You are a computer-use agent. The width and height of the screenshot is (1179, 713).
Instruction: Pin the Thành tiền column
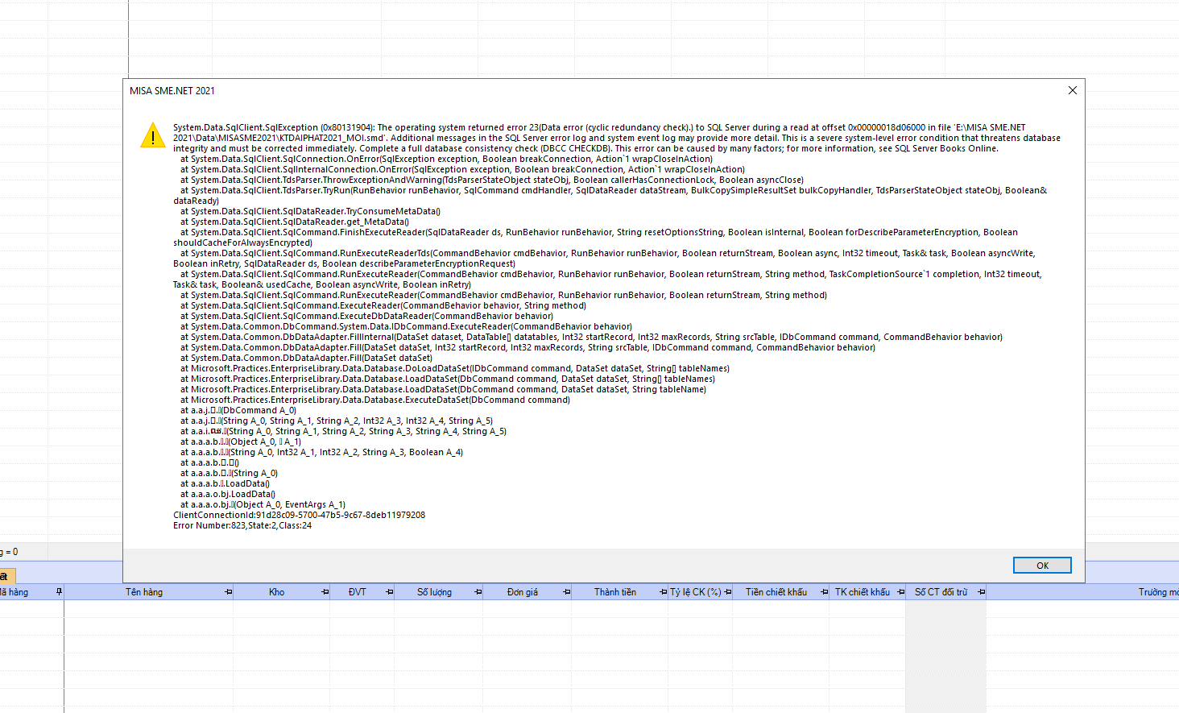(663, 592)
